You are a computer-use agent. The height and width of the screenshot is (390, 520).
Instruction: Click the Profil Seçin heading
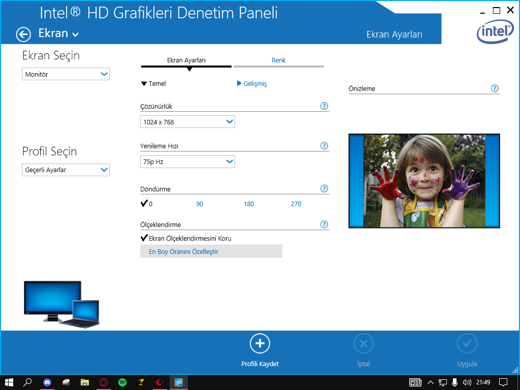pyautogui.click(x=50, y=151)
